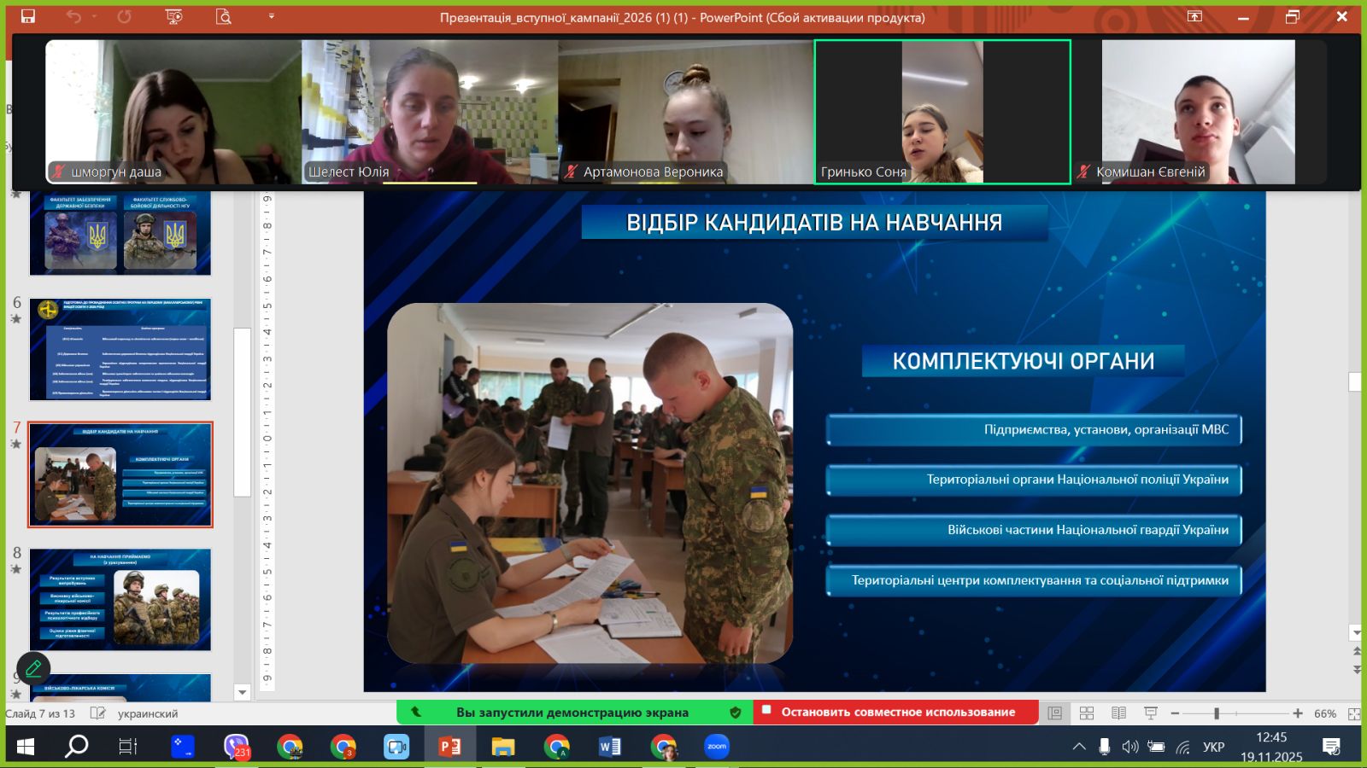Image resolution: width=1367 pixels, height=768 pixels.
Task: Click the Save icon in Quick Access Toolbar
Action: pos(28,16)
